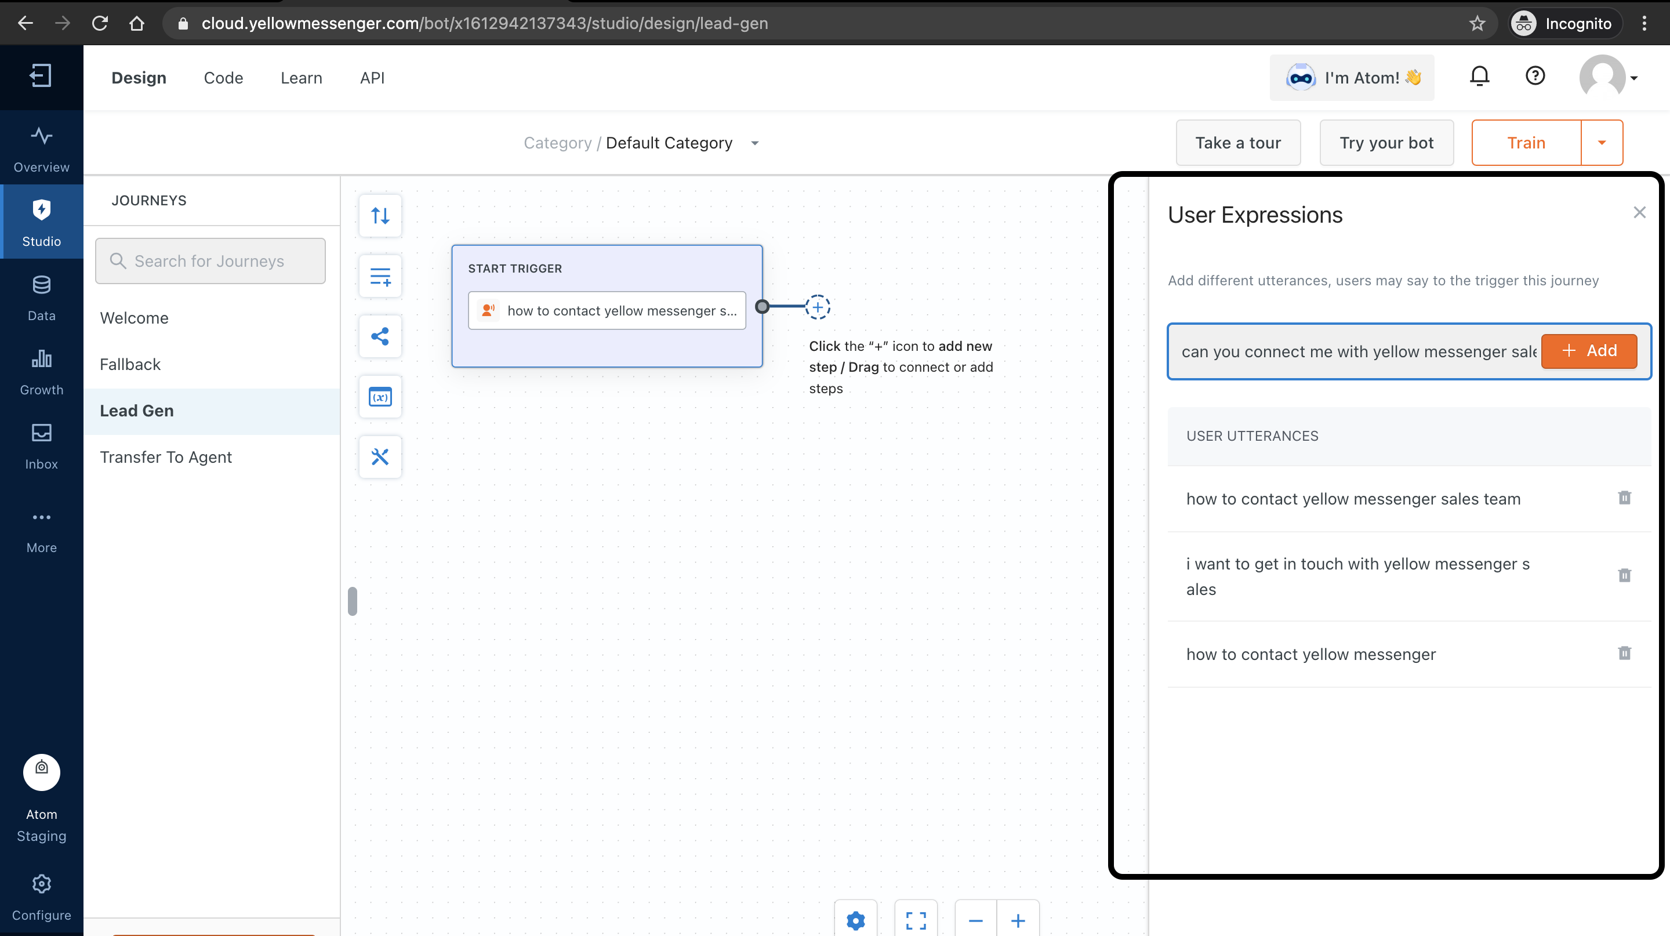Select the Lead Gen journey
This screenshot has width=1670, height=936.
coord(212,411)
